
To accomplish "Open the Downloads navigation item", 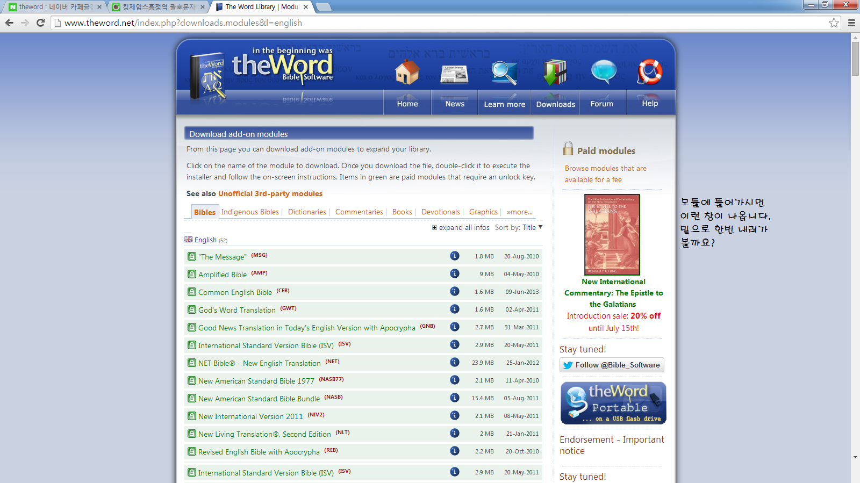I will coord(555,104).
